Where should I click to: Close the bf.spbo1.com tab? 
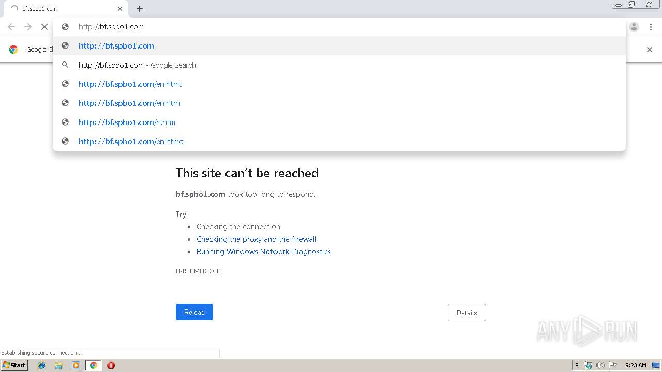click(x=120, y=9)
